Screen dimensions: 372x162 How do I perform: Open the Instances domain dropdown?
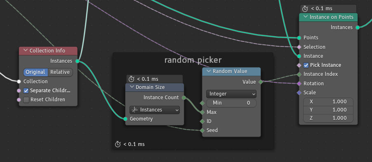click(155, 110)
